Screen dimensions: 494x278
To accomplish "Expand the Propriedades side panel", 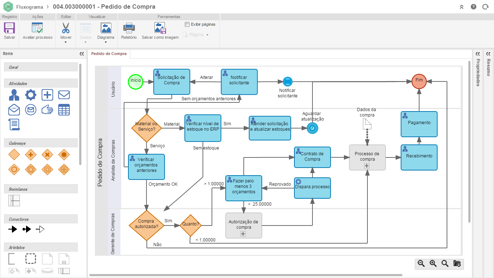I will (x=478, y=54).
